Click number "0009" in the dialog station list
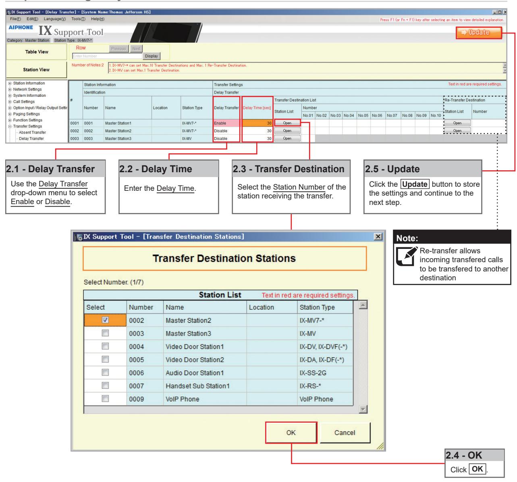517x482 pixels. 136,399
